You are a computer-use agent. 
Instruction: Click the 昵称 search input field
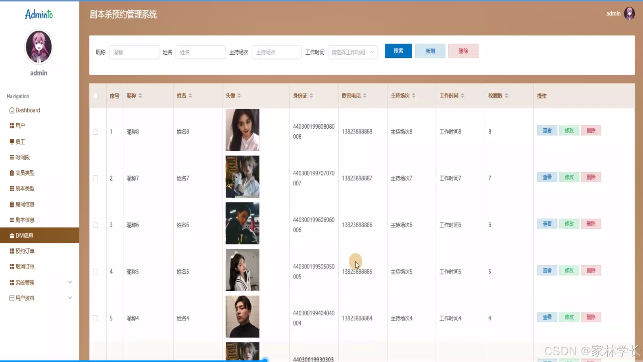134,52
